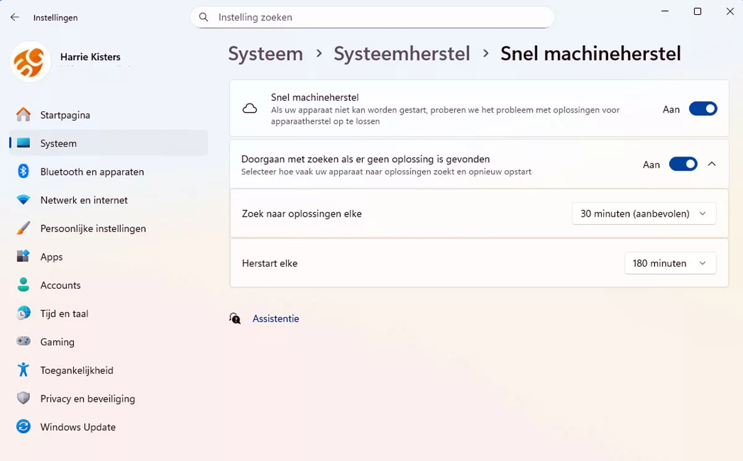743x461 pixels.
Task: Go to Tijd en taal
Action: pos(64,314)
